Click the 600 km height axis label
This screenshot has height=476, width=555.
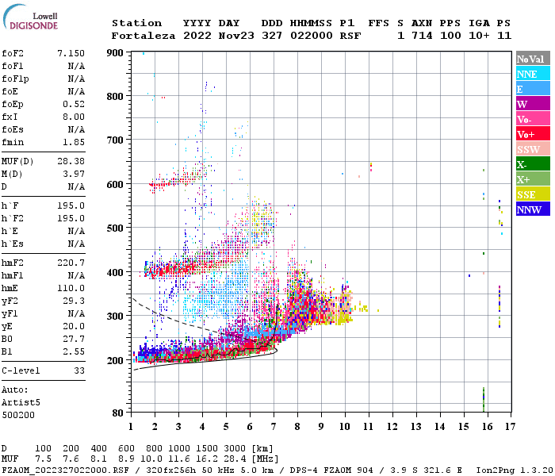point(115,185)
